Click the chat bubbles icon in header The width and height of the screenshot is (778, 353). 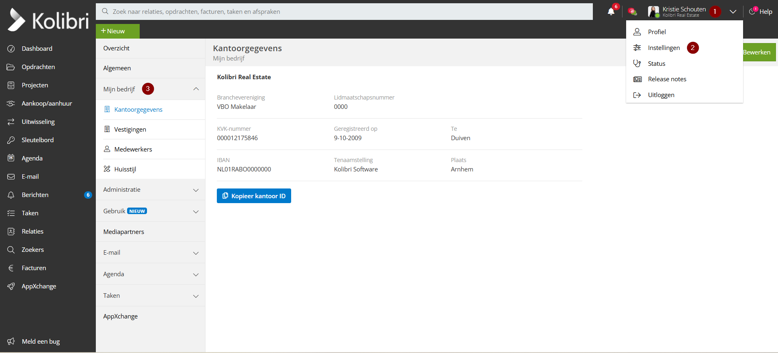click(x=632, y=12)
